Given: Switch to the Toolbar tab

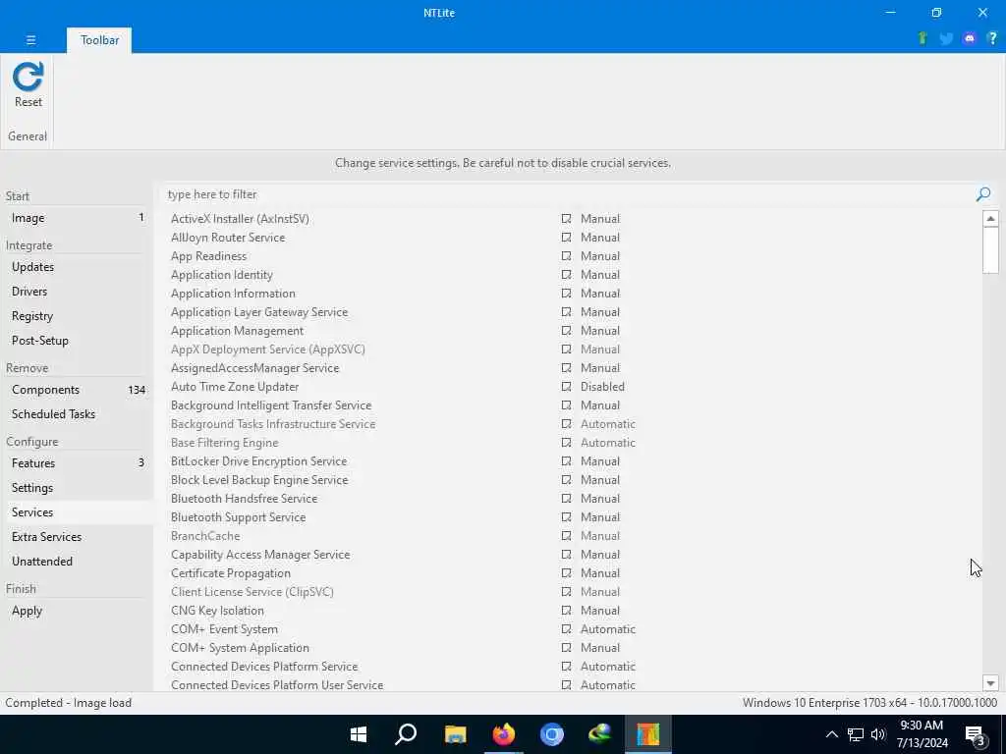Looking at the screenshot, I should tap(99, 39).
